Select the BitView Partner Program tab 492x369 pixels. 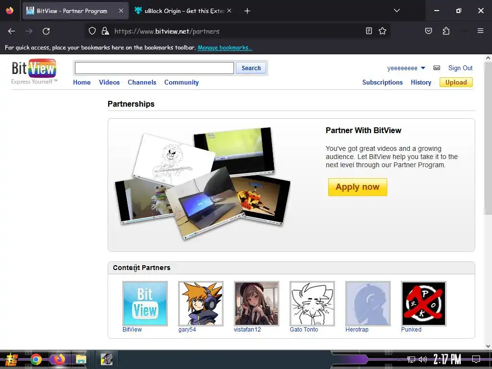[x=75, y=11]
